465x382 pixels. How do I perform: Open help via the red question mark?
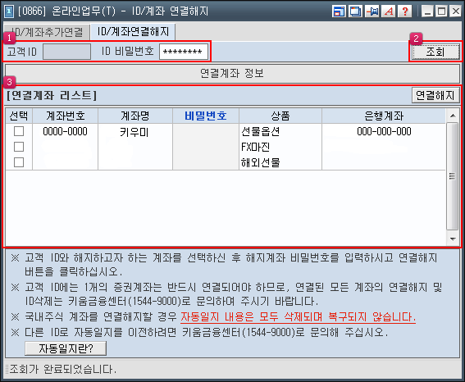point(405,11)
